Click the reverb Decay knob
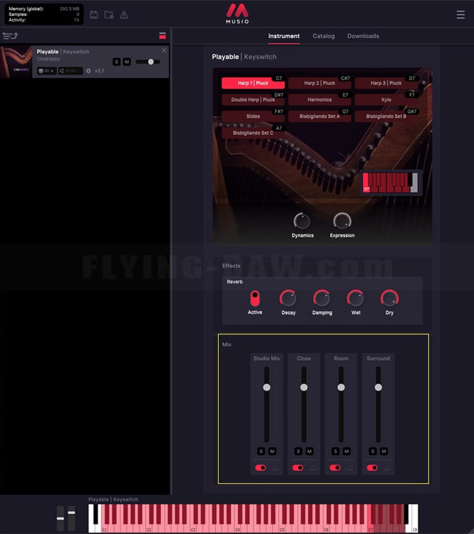 pos(288,298)
